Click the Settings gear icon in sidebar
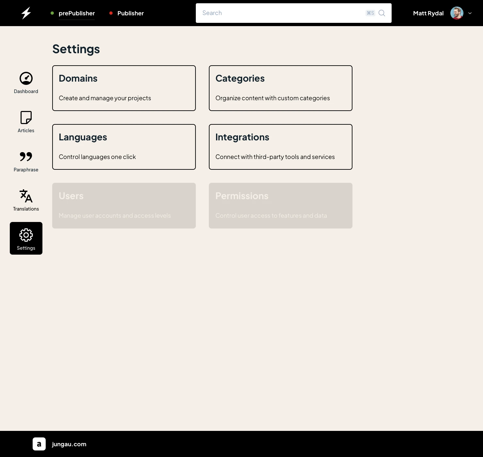The height and width of the screenshot is (457, 483). click(x=26, y=235)
